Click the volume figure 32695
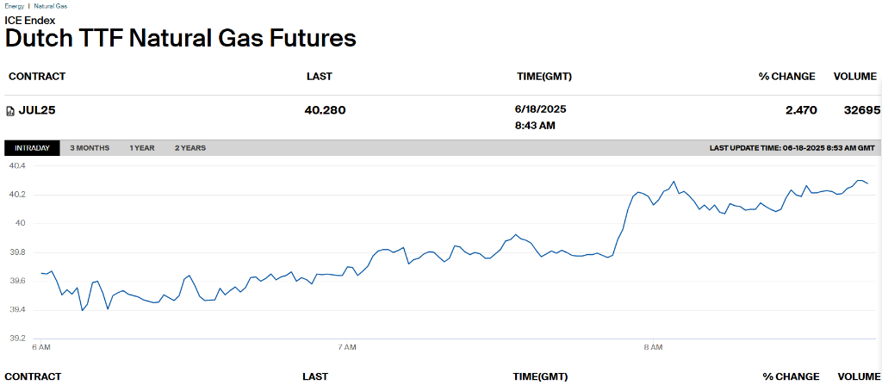 coord(861,110)
